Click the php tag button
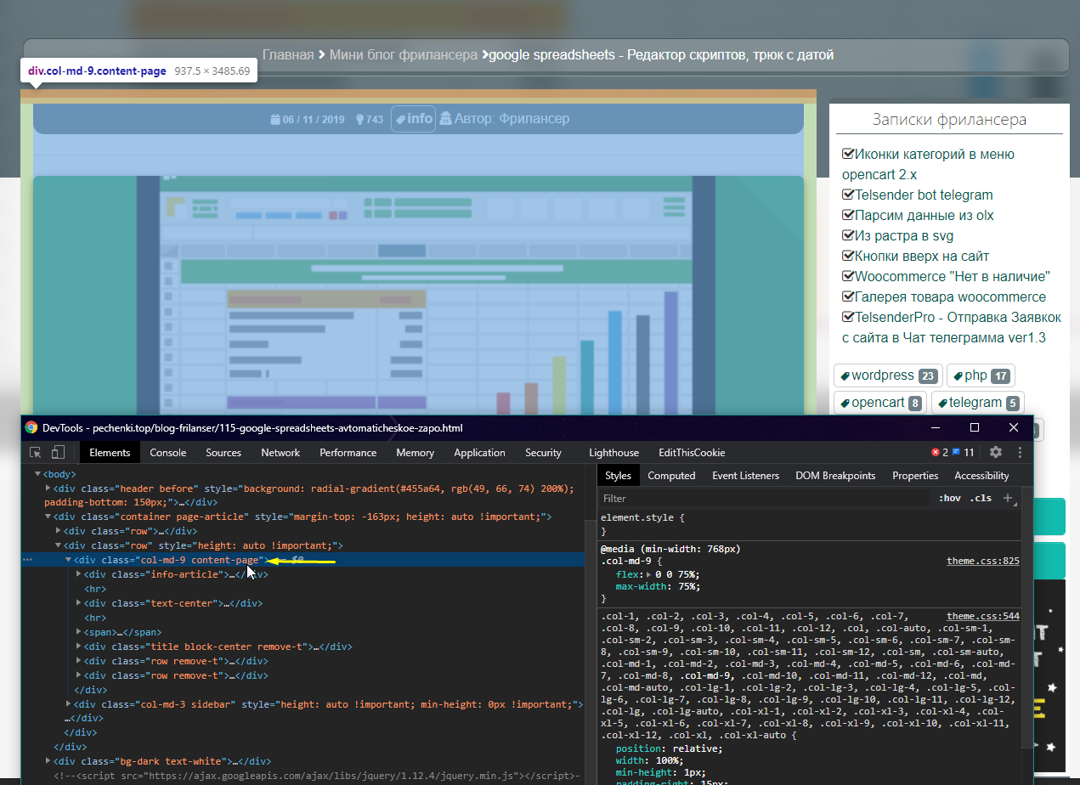Image resolution: width=1080 pixels, height=785 pixels. [x=981, y=376]
